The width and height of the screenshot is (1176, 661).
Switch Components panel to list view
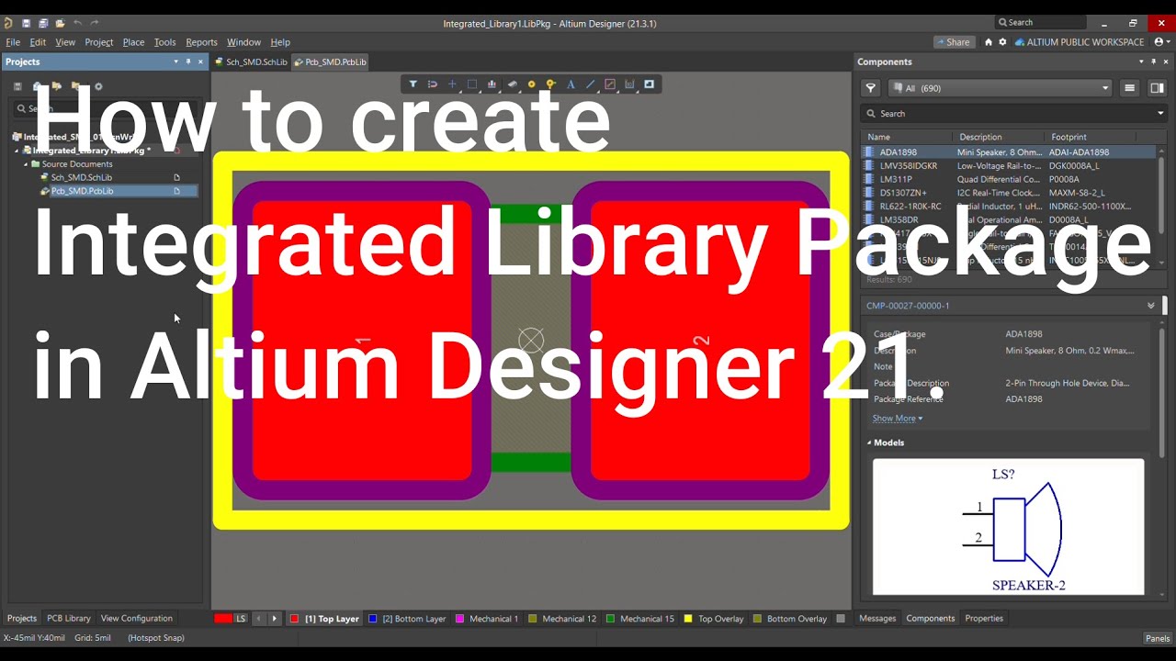tap(1129, 88)
